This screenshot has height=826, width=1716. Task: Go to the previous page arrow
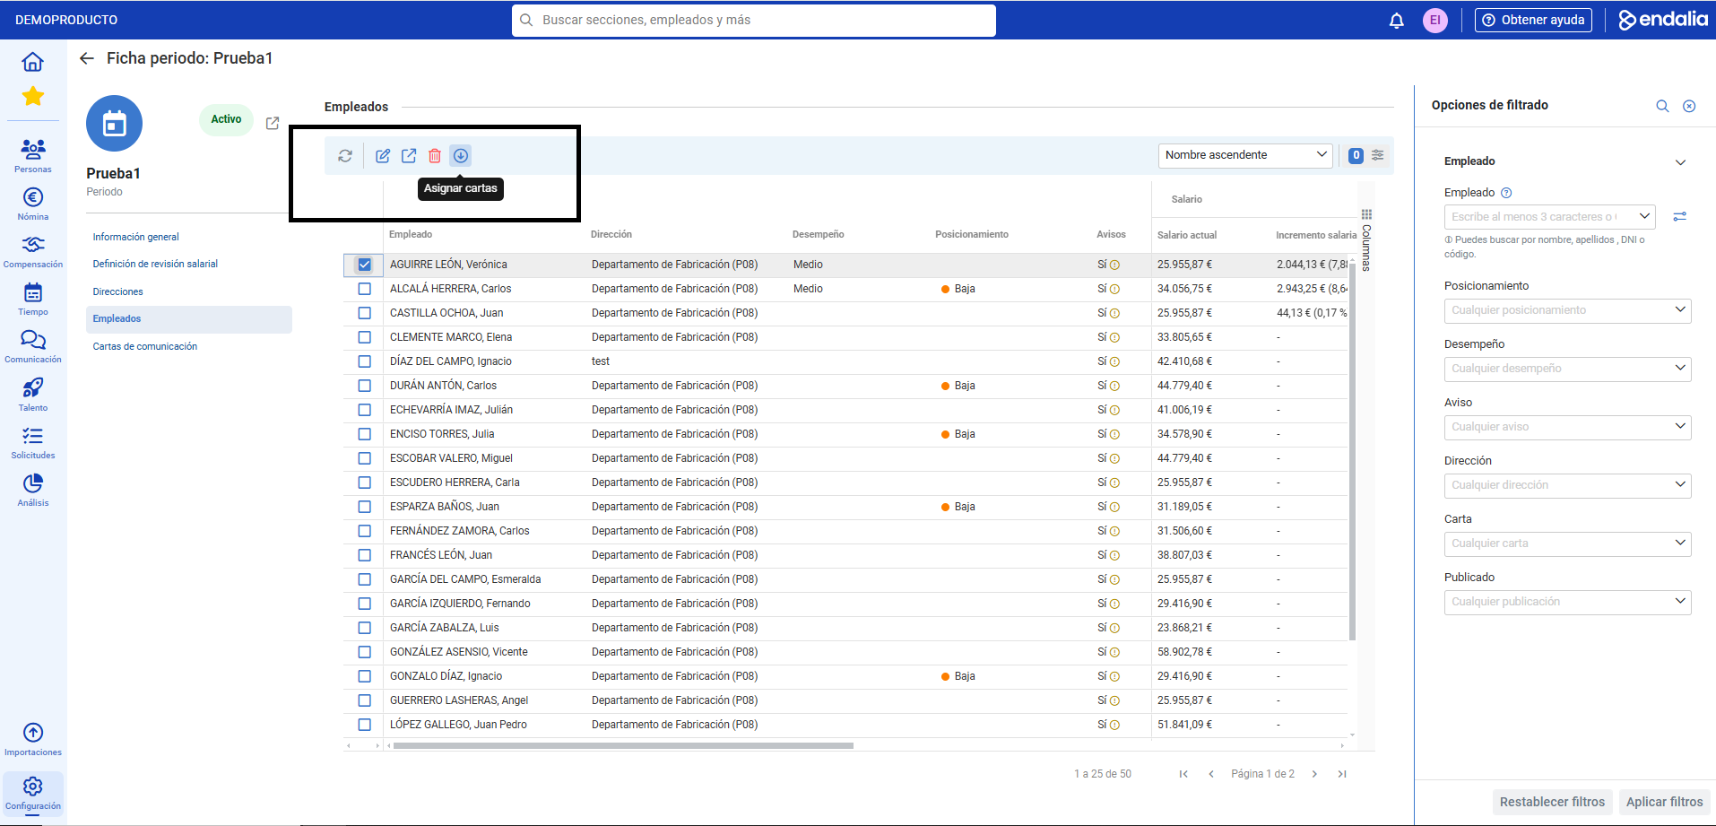click(x=1211, y=774)
